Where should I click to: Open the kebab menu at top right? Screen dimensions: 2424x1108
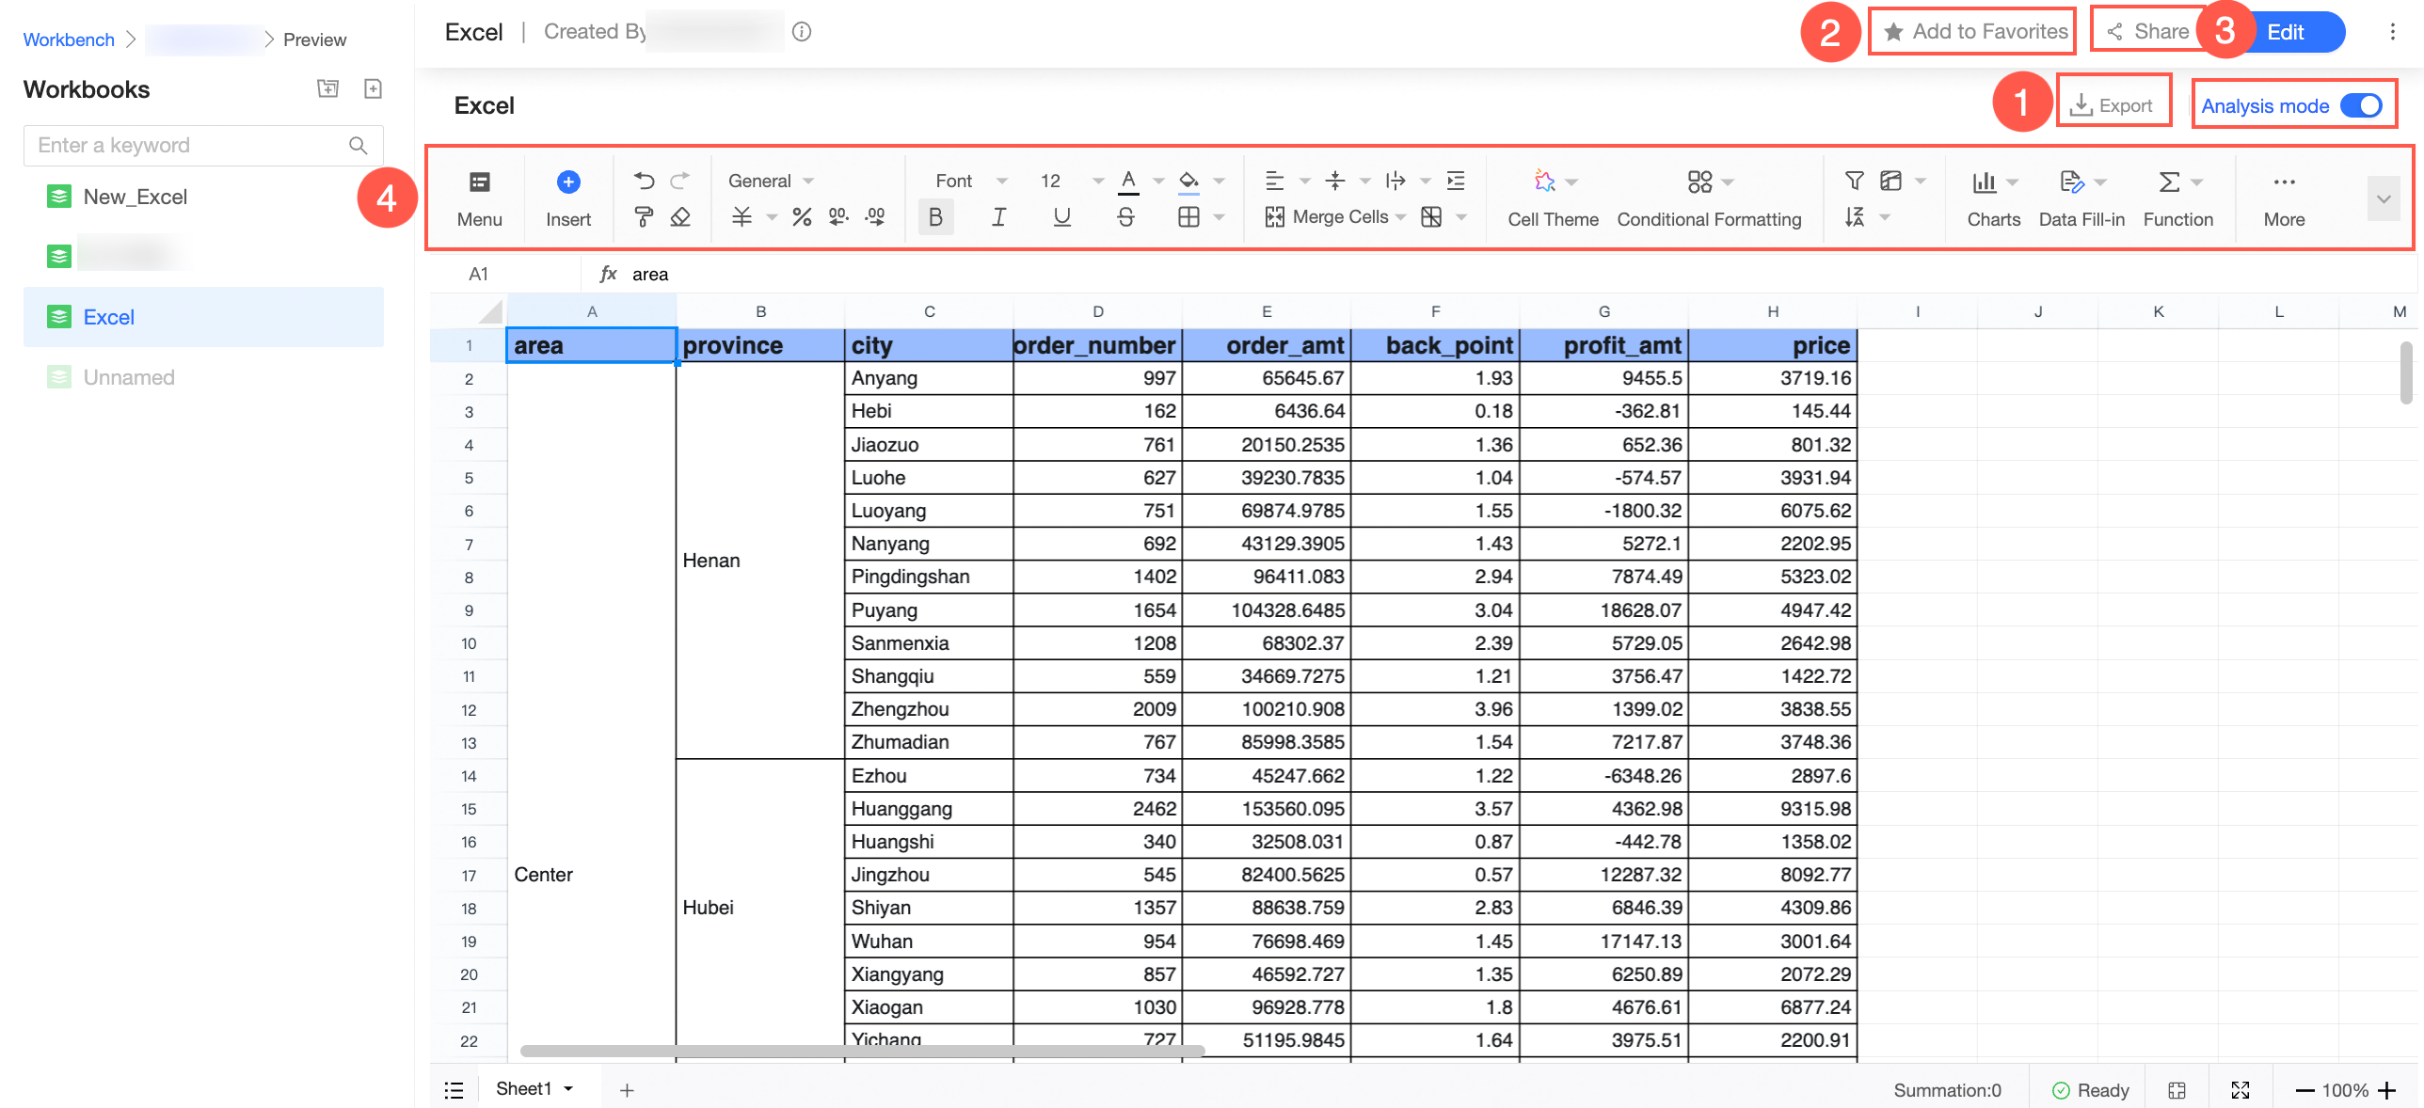(2392, 32)
